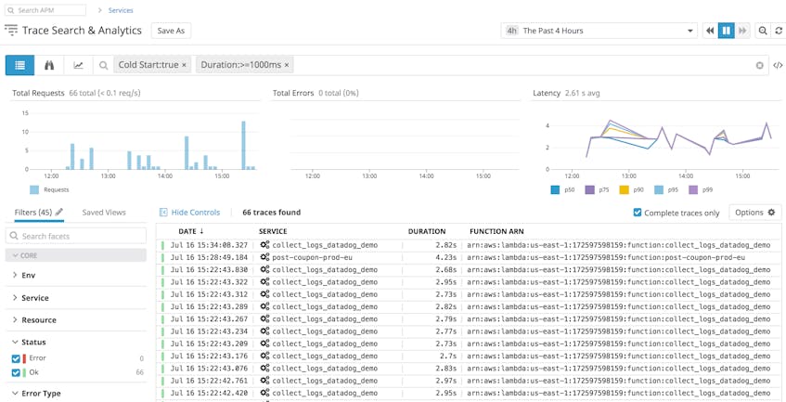
Task: Expand the Service facet
Action: tap(14, 298)
